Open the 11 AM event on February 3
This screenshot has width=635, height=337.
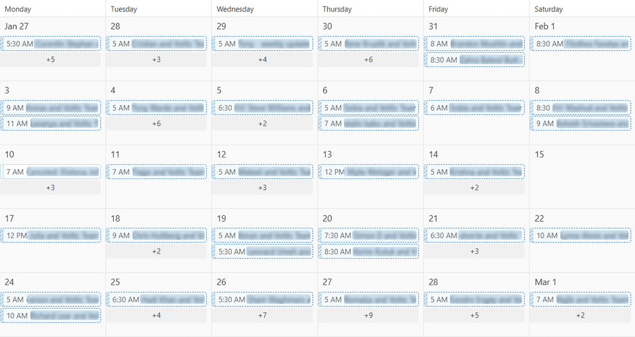tap(51, 124)
